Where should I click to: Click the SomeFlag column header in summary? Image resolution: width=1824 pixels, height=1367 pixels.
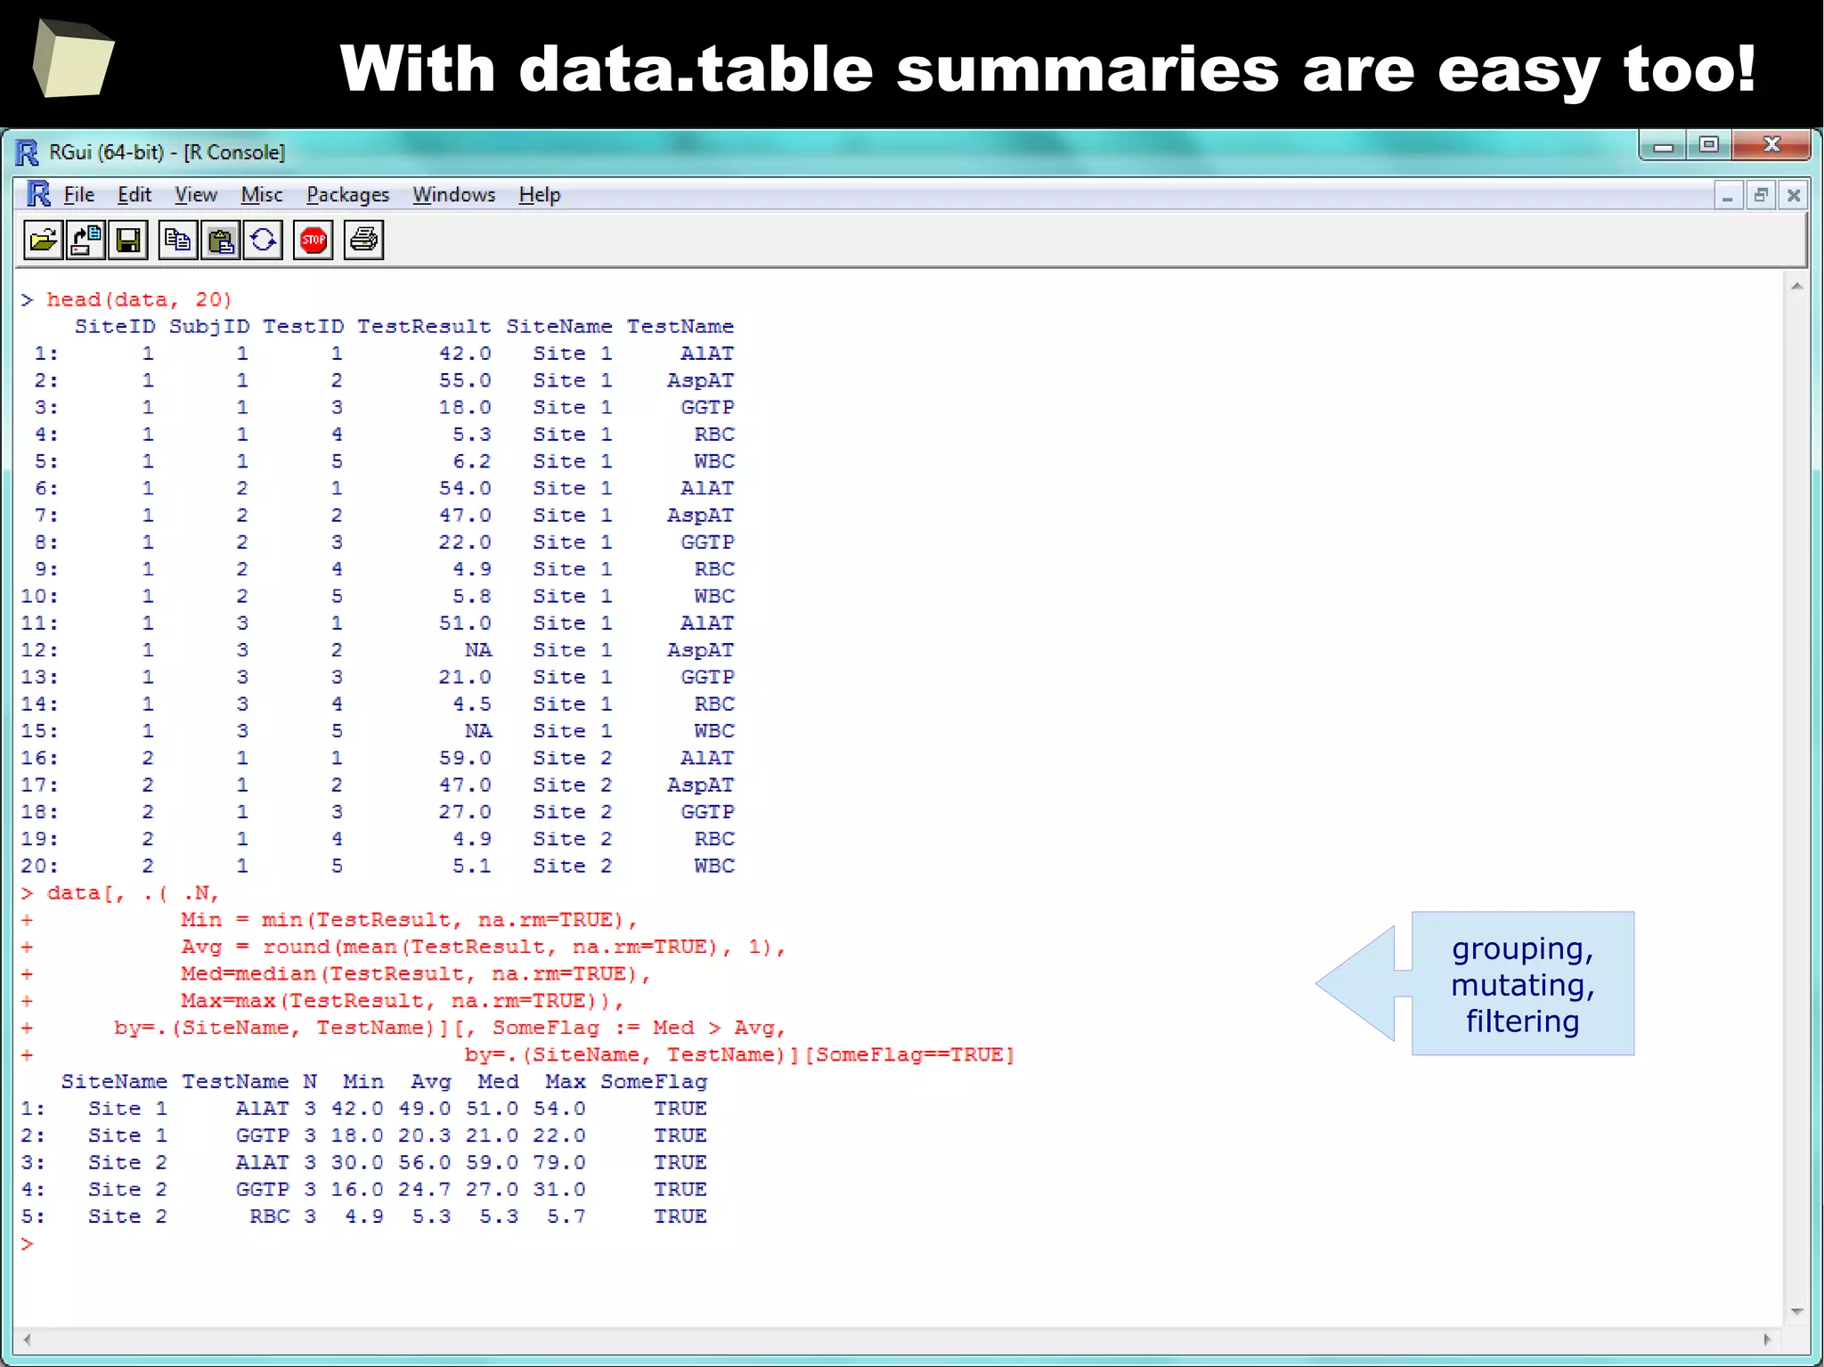tap(654, 1082)
